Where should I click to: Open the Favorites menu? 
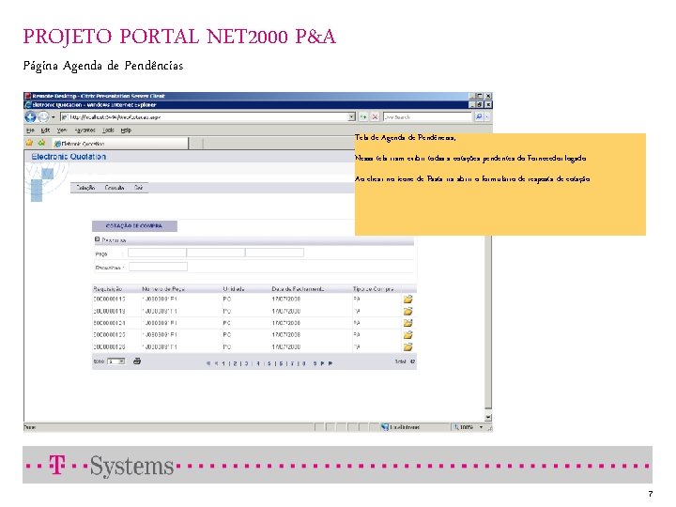pyautogui.click(x=84, y=131)
